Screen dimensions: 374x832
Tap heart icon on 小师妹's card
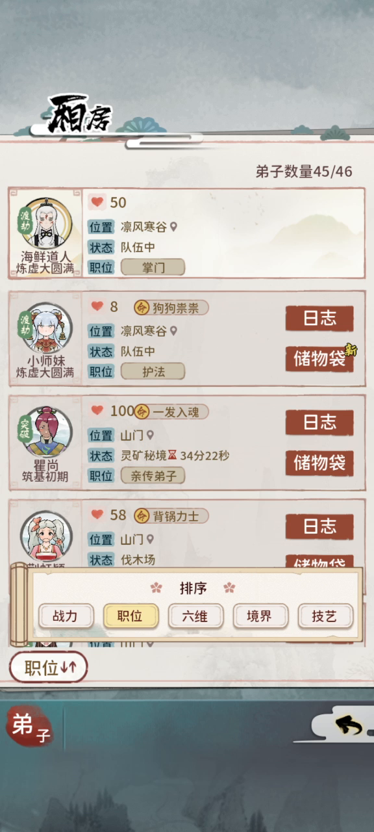click(97, 306)
